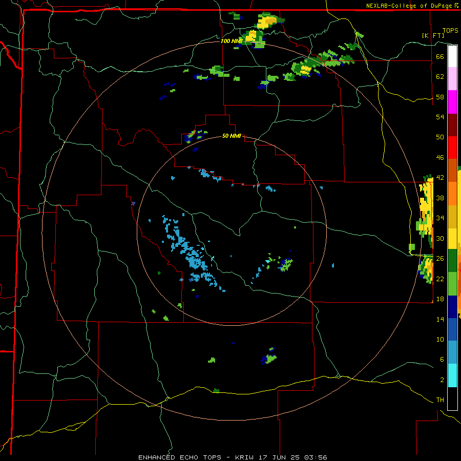Click the 62 scale value
461x461 pixels.
[x=440, y=77]
